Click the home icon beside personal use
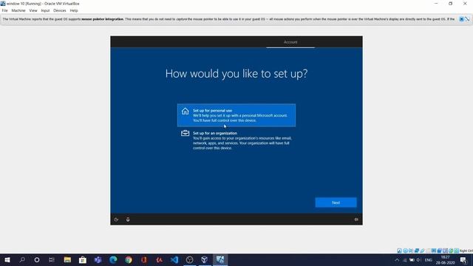 pos(186,111)
